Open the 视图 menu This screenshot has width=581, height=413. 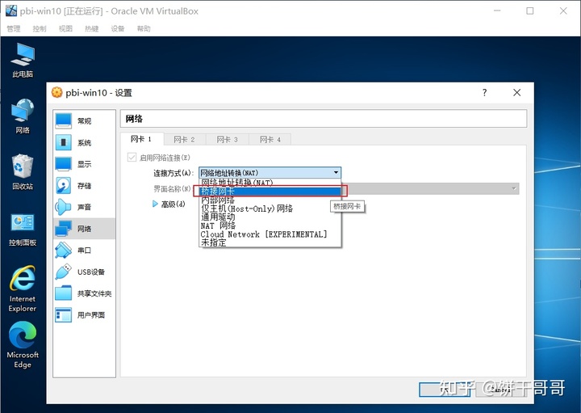[x=65, y=28]
